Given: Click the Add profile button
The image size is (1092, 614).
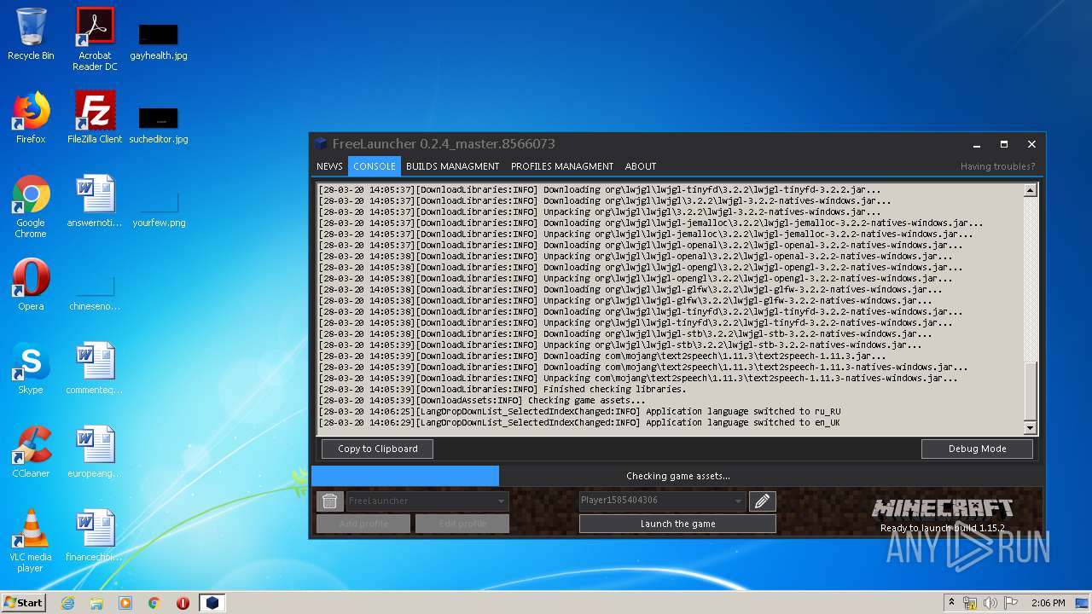Looking at the screenshot, I should [x=363, y=524].
